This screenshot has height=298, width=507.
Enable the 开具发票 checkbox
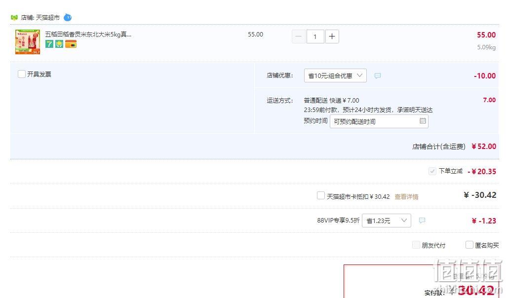click(22, 74)
